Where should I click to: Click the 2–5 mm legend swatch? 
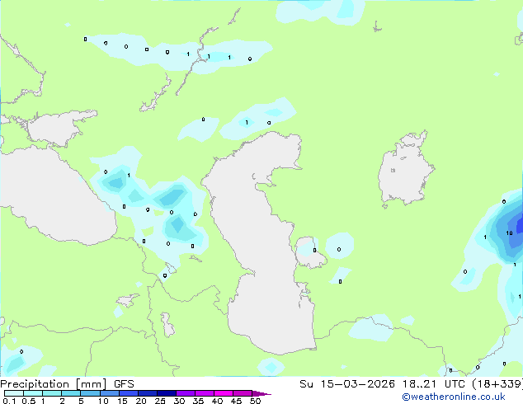pyautogui.click(x=71, y=393)
